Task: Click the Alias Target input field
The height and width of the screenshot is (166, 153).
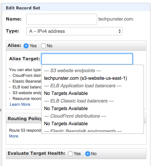Action: 87,59
